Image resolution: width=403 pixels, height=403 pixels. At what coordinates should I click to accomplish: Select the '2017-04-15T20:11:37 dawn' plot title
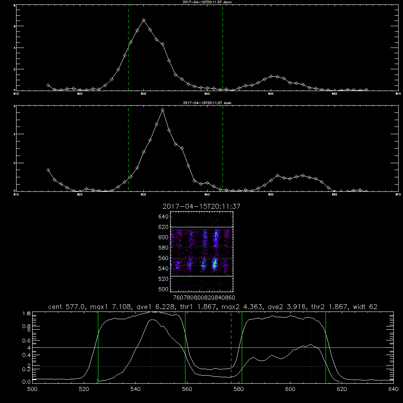click(x=207, y=2)
